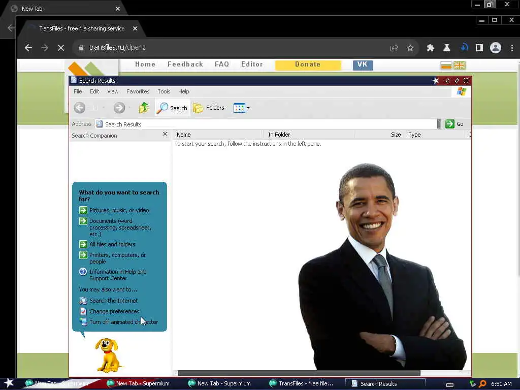520x390 pixels.
Task: Click the orange search tray icon
Action: pos(482,384)
